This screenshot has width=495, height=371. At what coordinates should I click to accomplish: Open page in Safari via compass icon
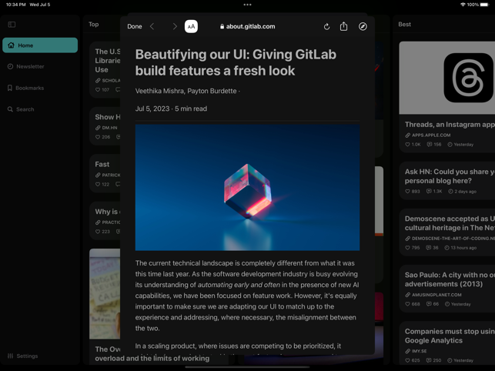[363, 26]
